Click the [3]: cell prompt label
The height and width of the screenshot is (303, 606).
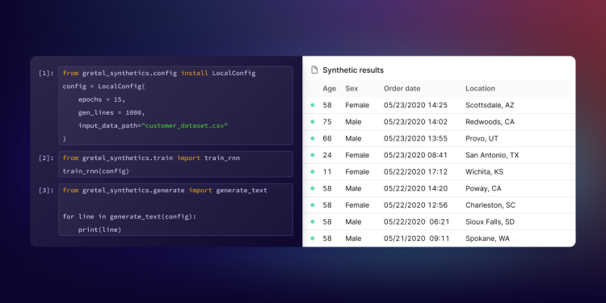pyautogui.click(x=46, y=190)
